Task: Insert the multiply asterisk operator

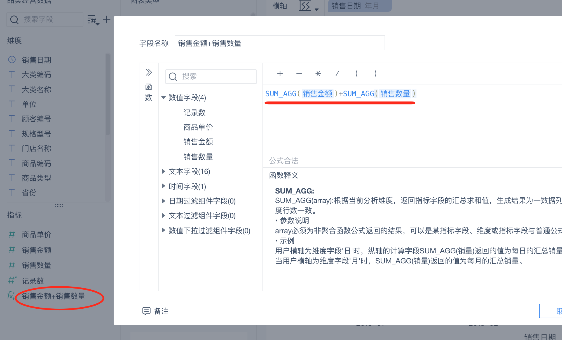Action: 318,74
